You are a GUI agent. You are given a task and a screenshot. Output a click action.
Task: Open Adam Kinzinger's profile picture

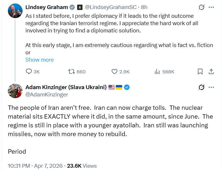15,91
